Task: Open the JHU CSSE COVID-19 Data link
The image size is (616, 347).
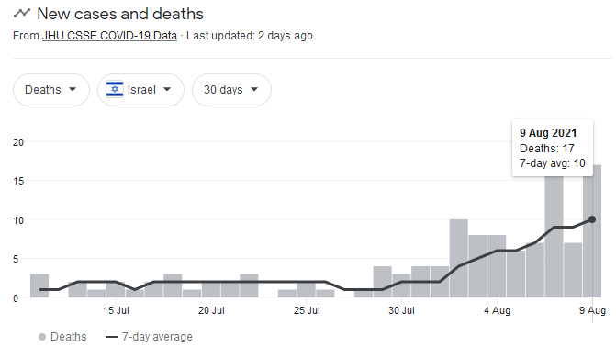Action: pyautogui.click(x=109, y=36)
